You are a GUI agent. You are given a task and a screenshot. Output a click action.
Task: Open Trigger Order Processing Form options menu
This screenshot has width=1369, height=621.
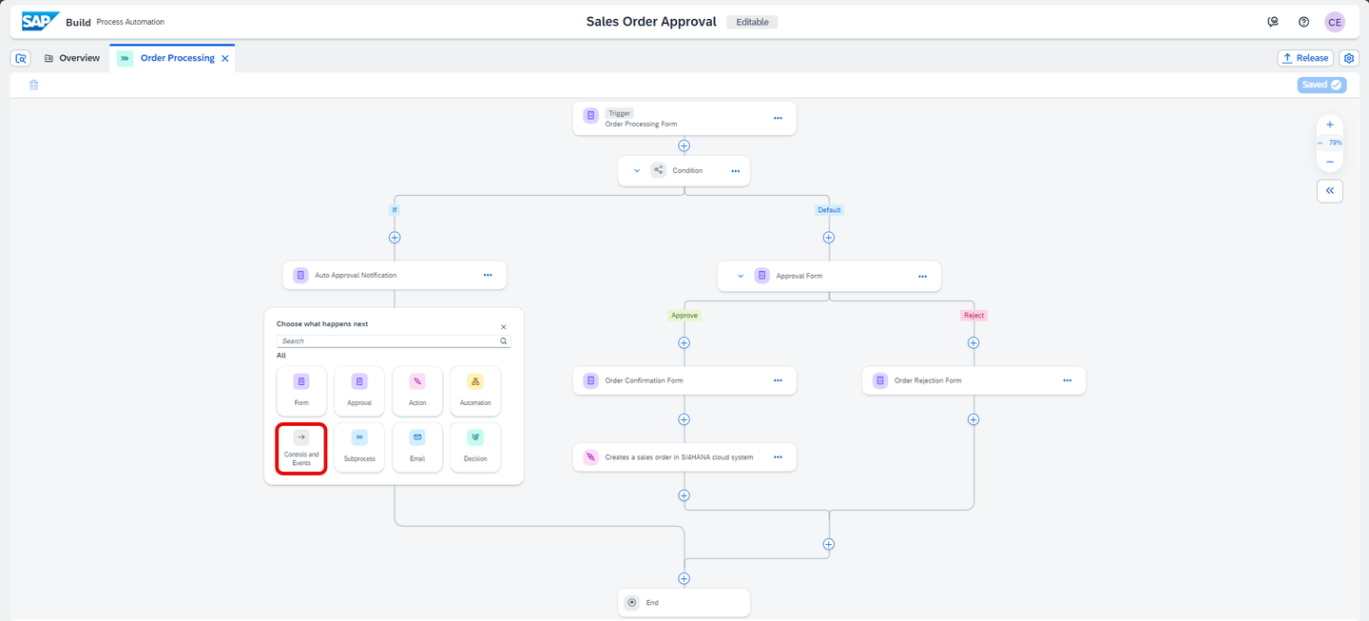(778, 118)
